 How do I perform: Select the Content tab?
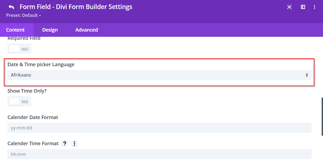click(15, 30)
